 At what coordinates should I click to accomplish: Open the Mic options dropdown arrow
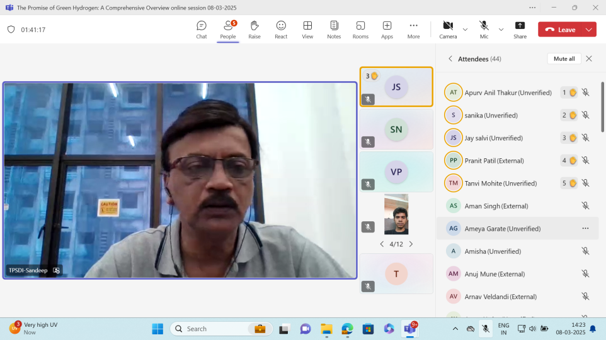501,30
